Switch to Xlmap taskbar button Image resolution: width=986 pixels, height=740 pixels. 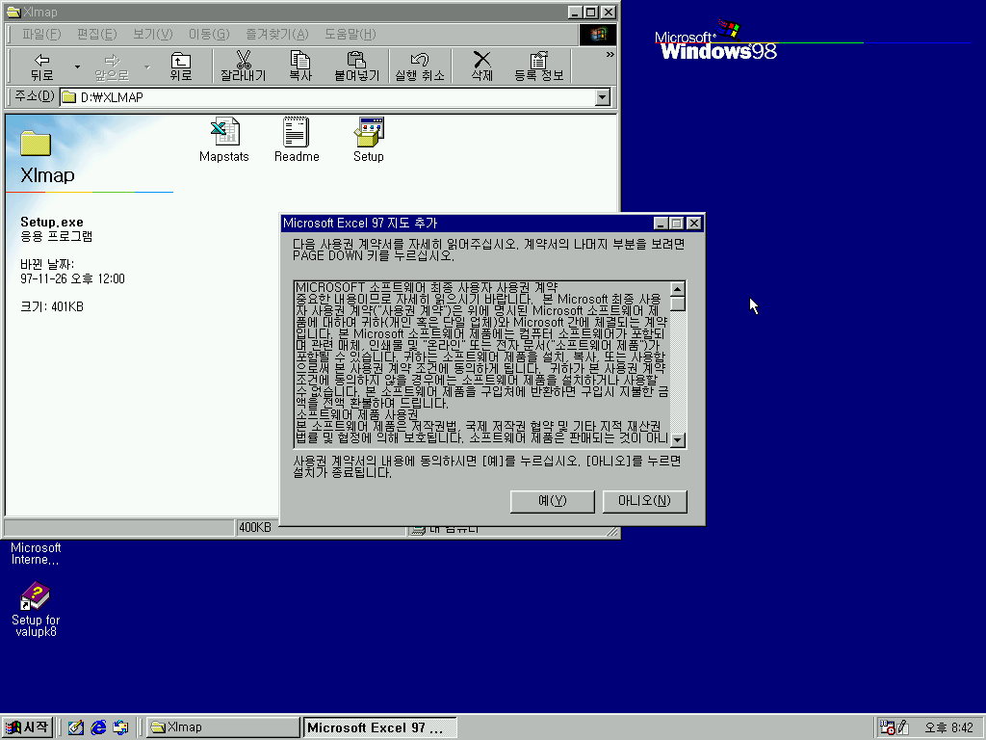point(223,727)
